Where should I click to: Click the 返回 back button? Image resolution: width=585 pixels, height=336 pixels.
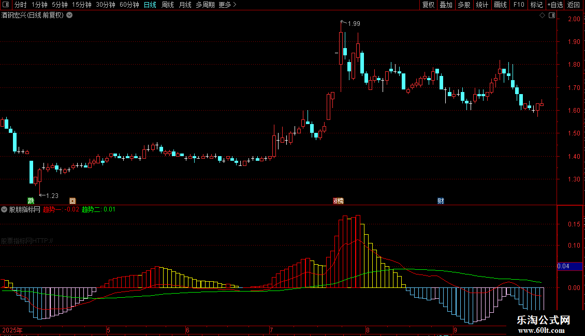click(574, 5)
